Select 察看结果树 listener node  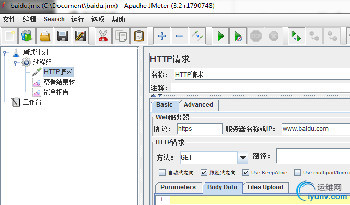point(59,82)
